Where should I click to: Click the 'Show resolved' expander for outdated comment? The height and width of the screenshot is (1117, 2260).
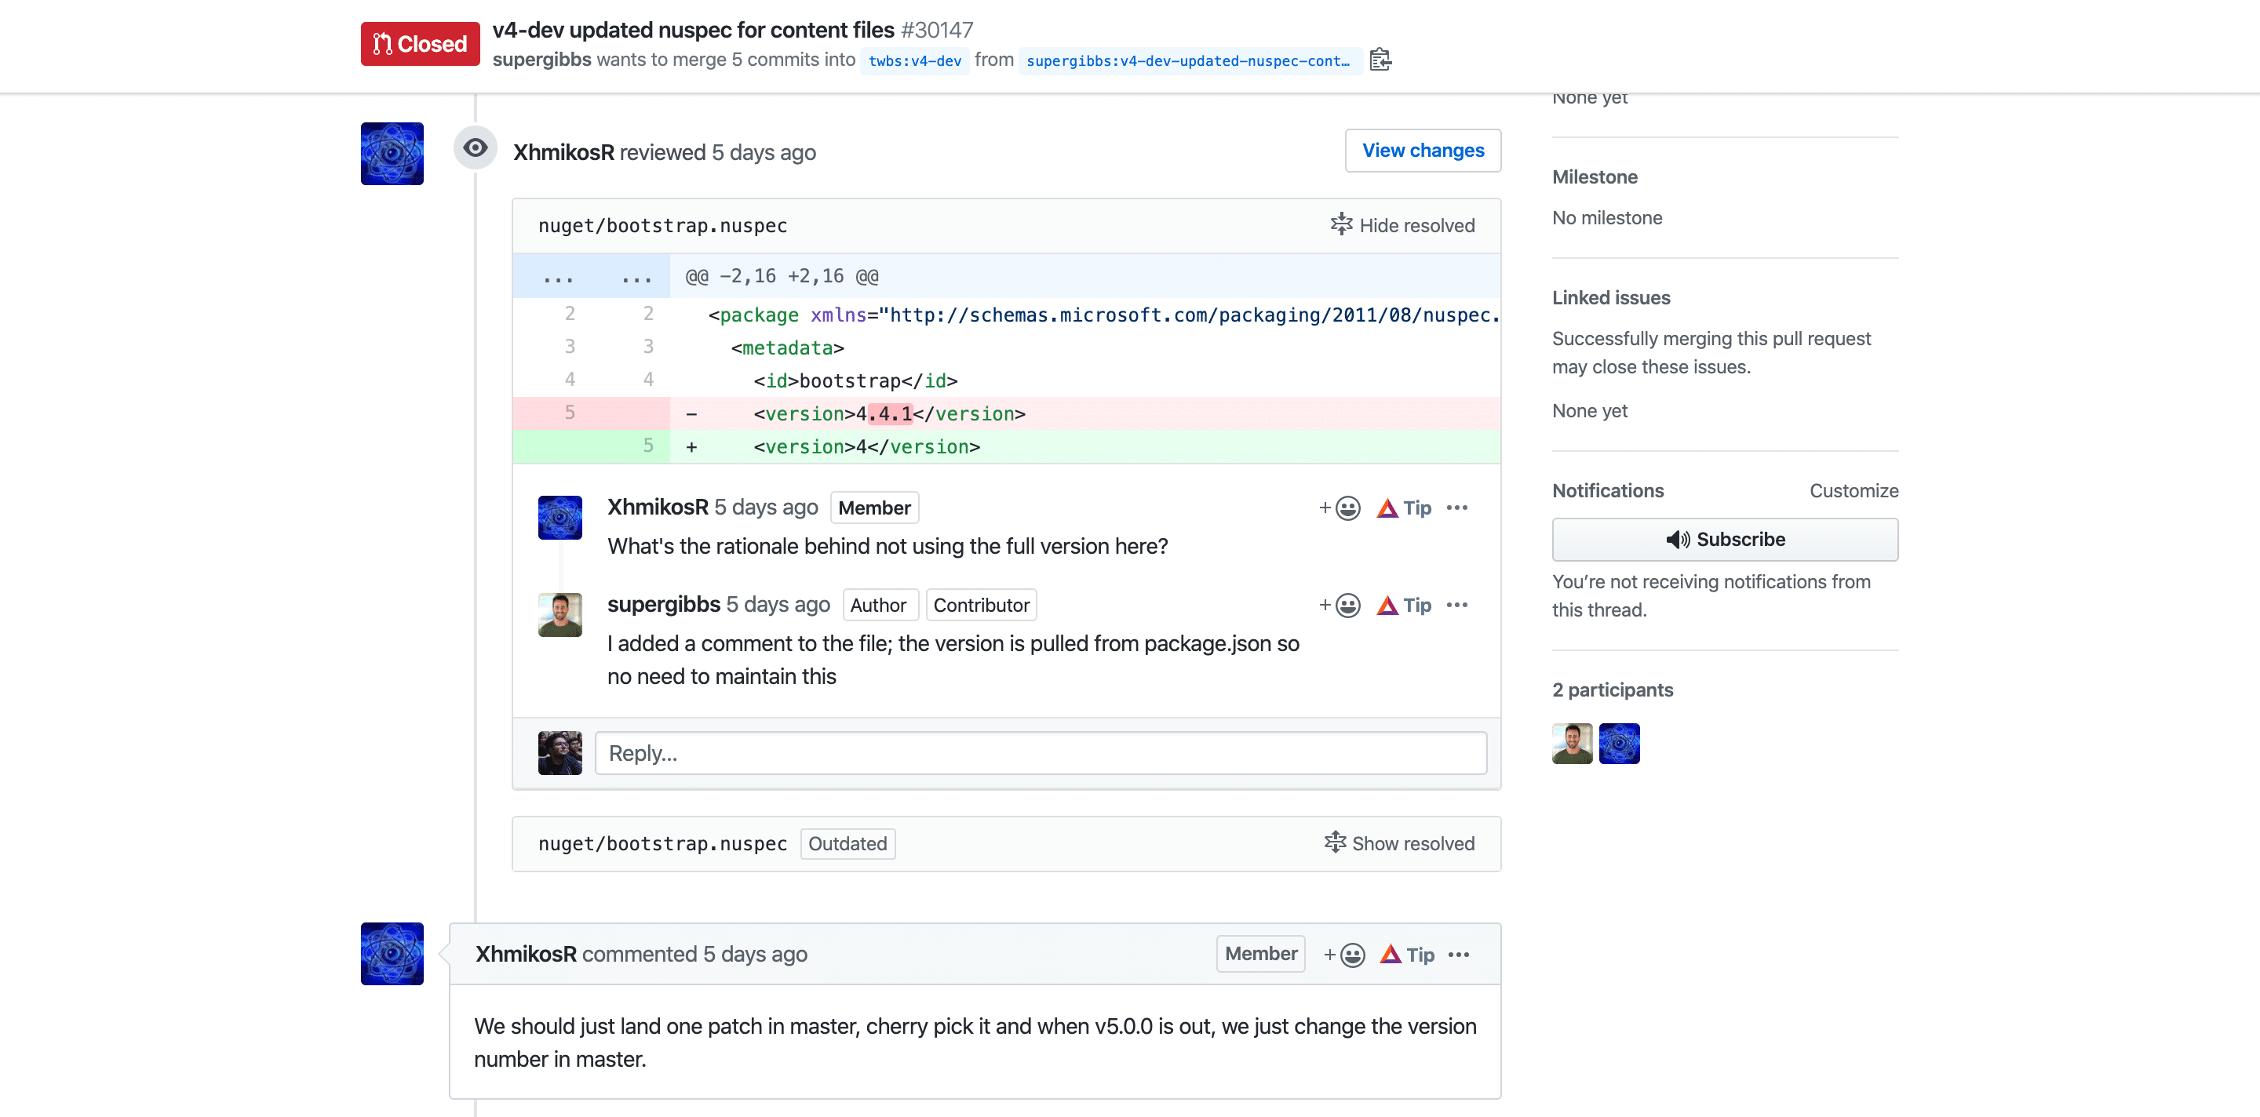[1401, 843]
